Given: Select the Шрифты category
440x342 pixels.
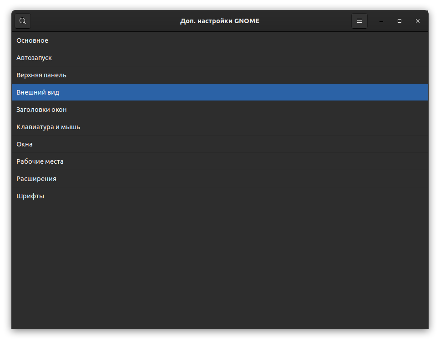Looking at the screenshot, I should pos(30,196).
